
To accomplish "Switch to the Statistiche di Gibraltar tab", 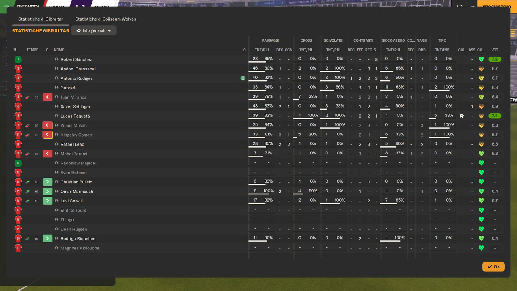I will tap(40, 19).
